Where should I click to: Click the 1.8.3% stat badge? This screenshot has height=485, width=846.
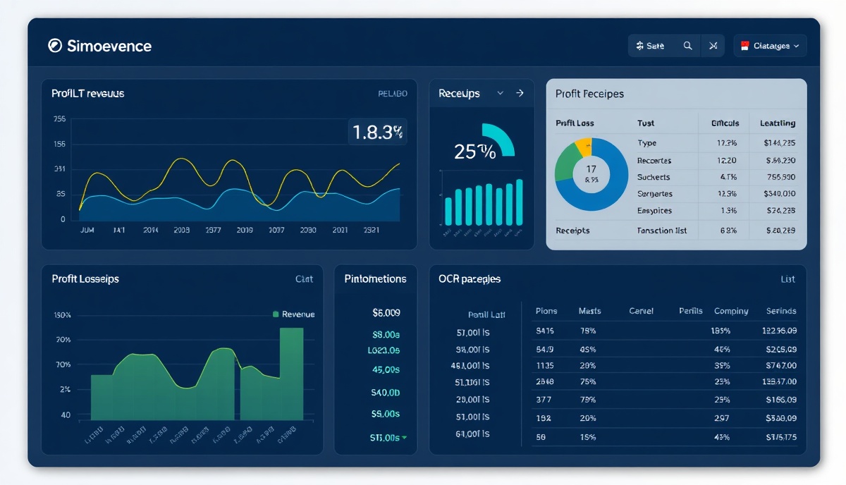pyautogui.click(x=377, y=132)
